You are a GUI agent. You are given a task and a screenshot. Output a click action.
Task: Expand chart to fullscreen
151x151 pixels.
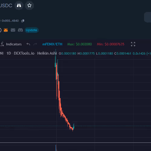coord(133,44)
